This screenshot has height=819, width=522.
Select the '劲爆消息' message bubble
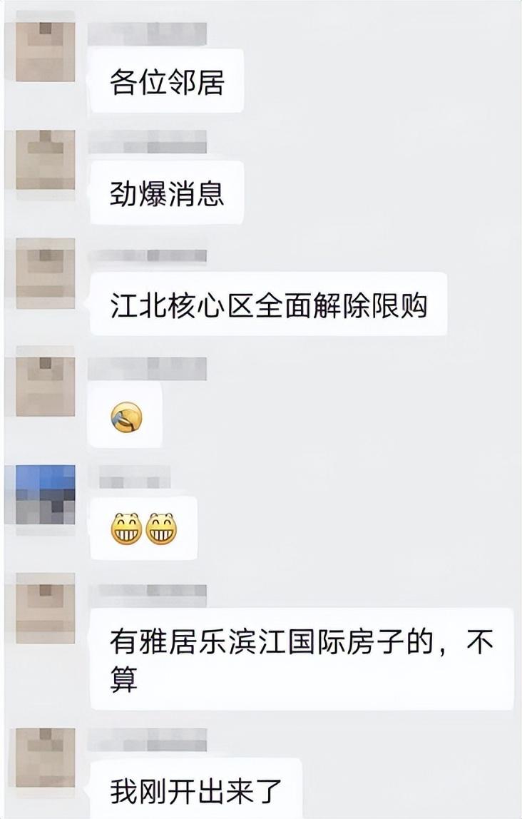coord(167,193)
